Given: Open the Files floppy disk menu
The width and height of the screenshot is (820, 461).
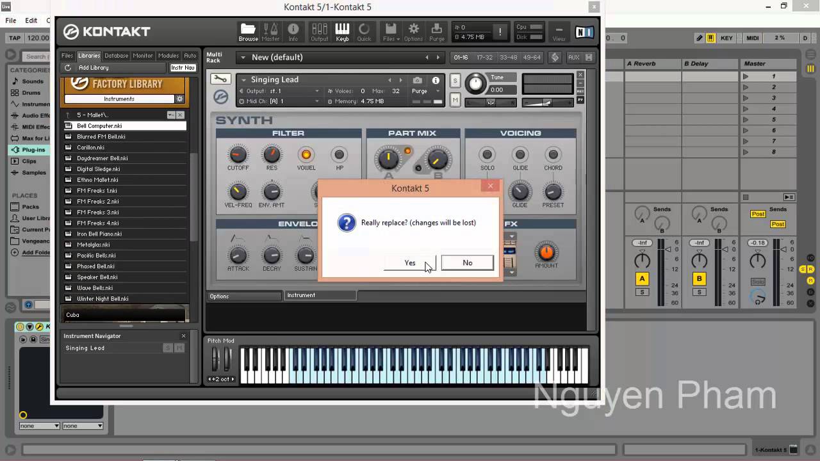Looking at the screenshot, I should click(x=391, y=32).
